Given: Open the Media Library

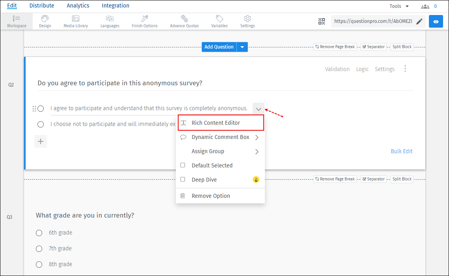Looking at the screenshot, I should click(x=75, y=21).
